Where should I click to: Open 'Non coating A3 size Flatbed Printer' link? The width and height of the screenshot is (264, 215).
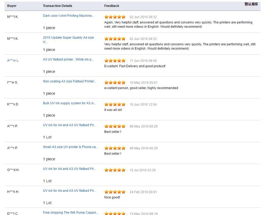(70, 81)
